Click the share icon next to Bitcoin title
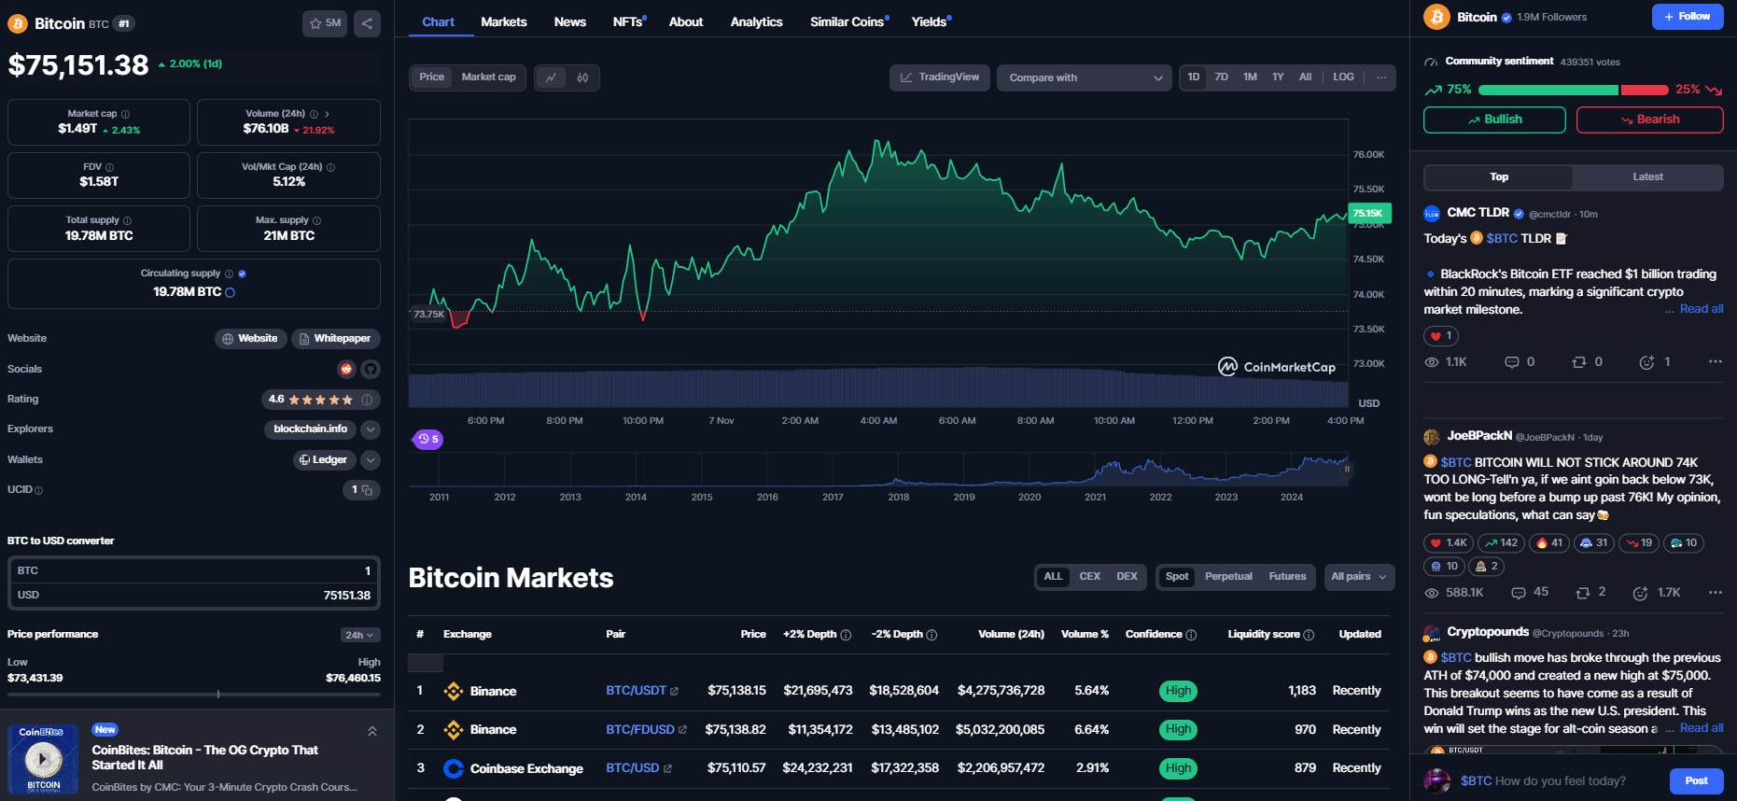This screenshot has height=801, width=1737. point(367,23)
